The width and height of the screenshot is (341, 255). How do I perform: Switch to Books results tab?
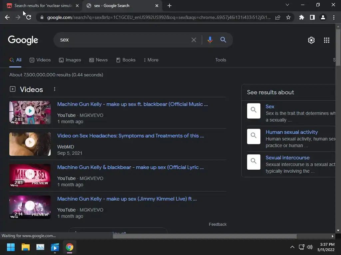click(x=126, y=60)
